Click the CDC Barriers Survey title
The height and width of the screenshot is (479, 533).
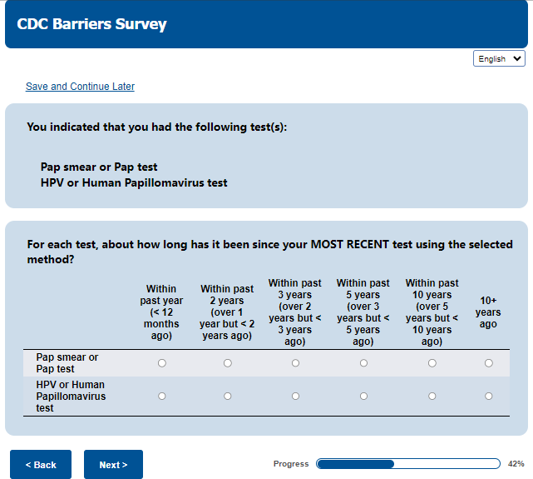click(x=91, y=24)
